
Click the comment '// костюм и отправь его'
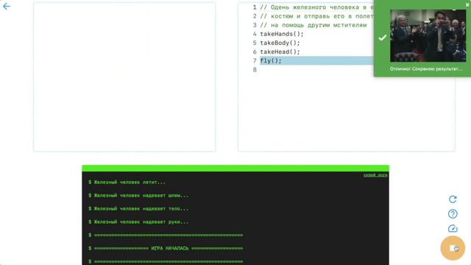tap(316, 16)
